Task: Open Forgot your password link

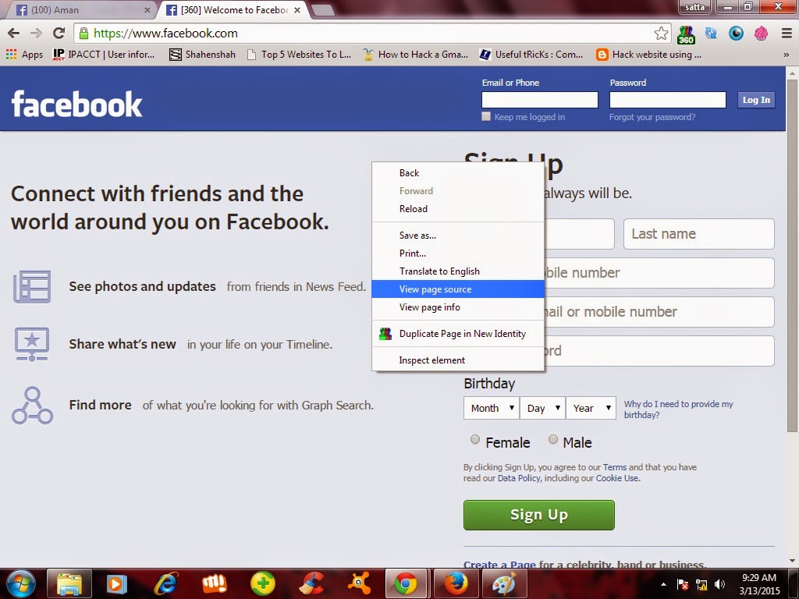Action: 652,117
